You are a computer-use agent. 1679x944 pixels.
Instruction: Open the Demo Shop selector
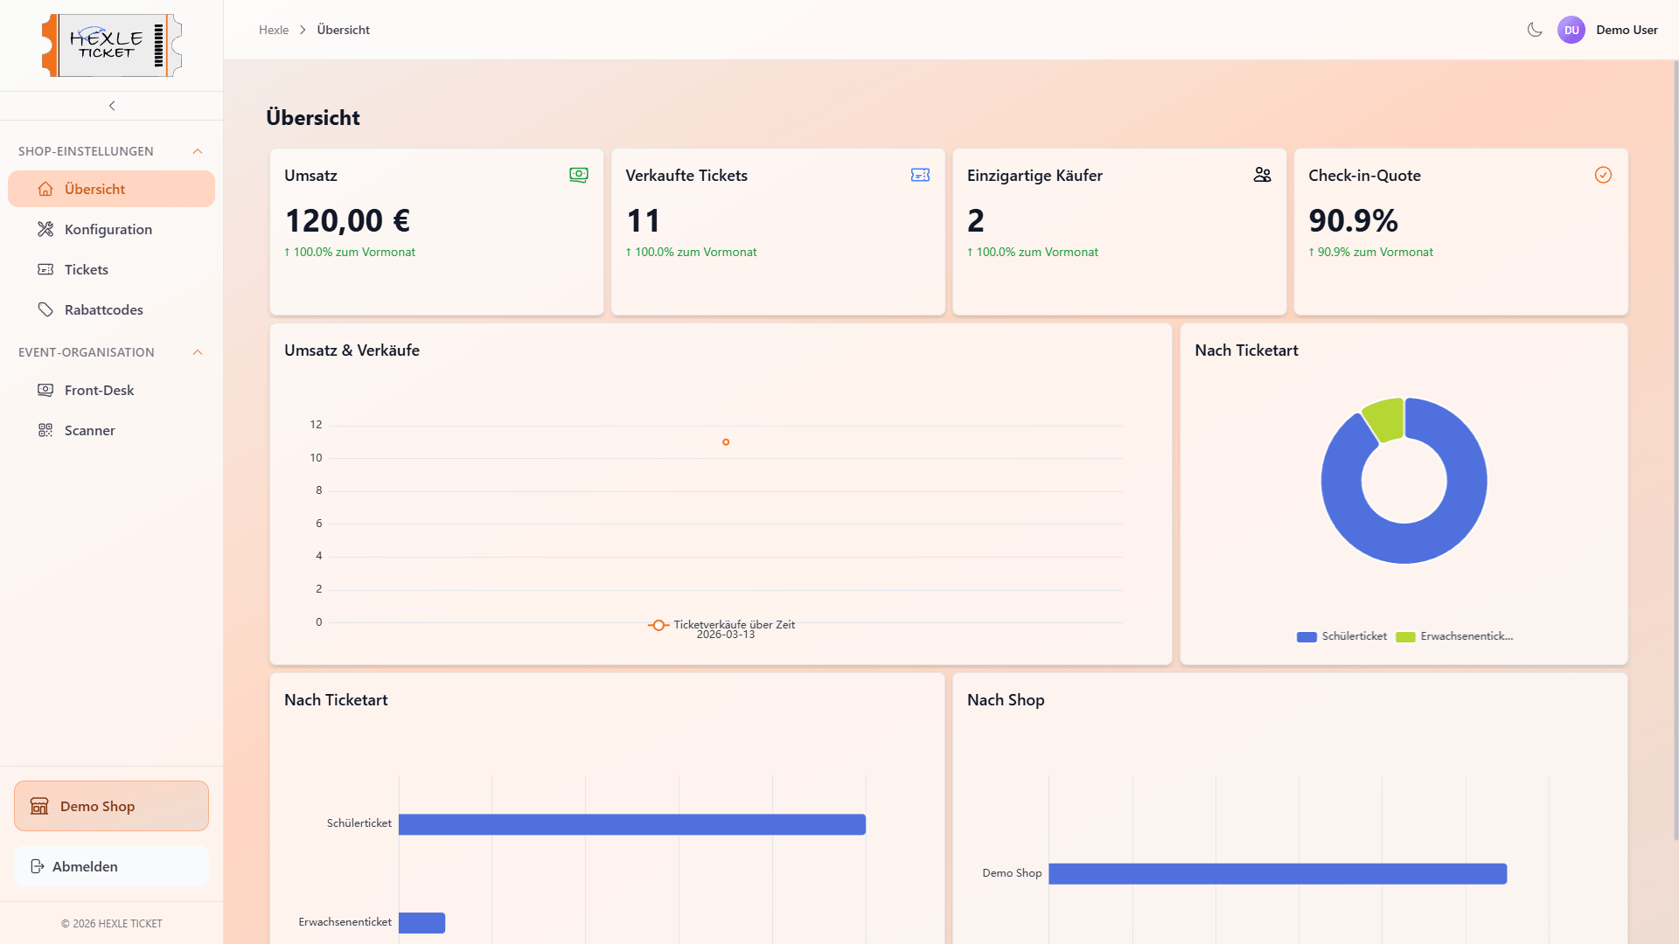coord(111,806)
